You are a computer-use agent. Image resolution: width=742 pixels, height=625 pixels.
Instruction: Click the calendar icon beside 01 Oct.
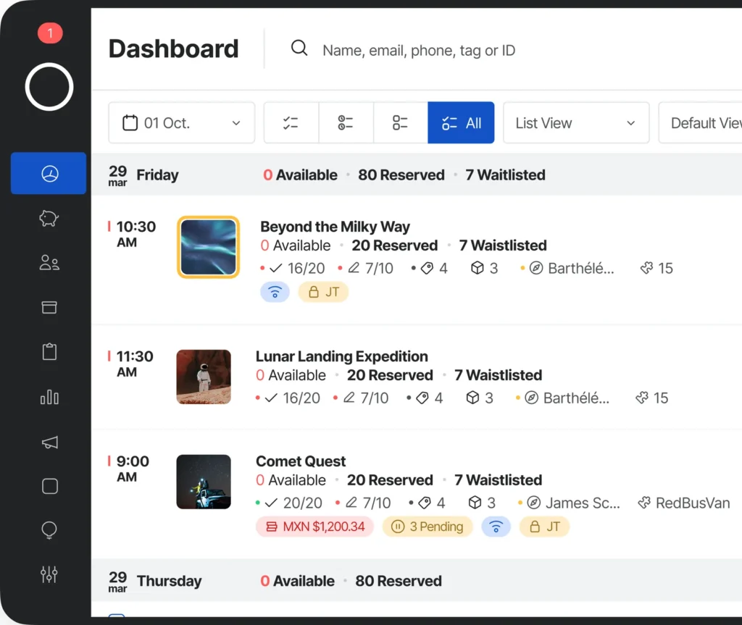130,122
